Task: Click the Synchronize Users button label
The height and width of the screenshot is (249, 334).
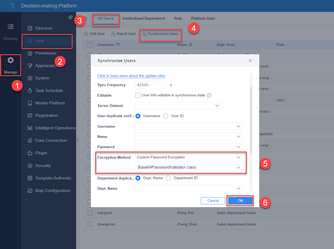Action: [x=163, y=34]
